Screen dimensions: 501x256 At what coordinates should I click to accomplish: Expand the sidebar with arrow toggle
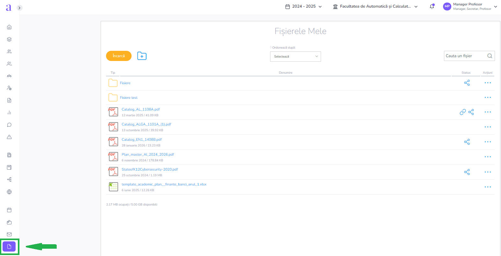pyautogui.click(x=19, y=8)
